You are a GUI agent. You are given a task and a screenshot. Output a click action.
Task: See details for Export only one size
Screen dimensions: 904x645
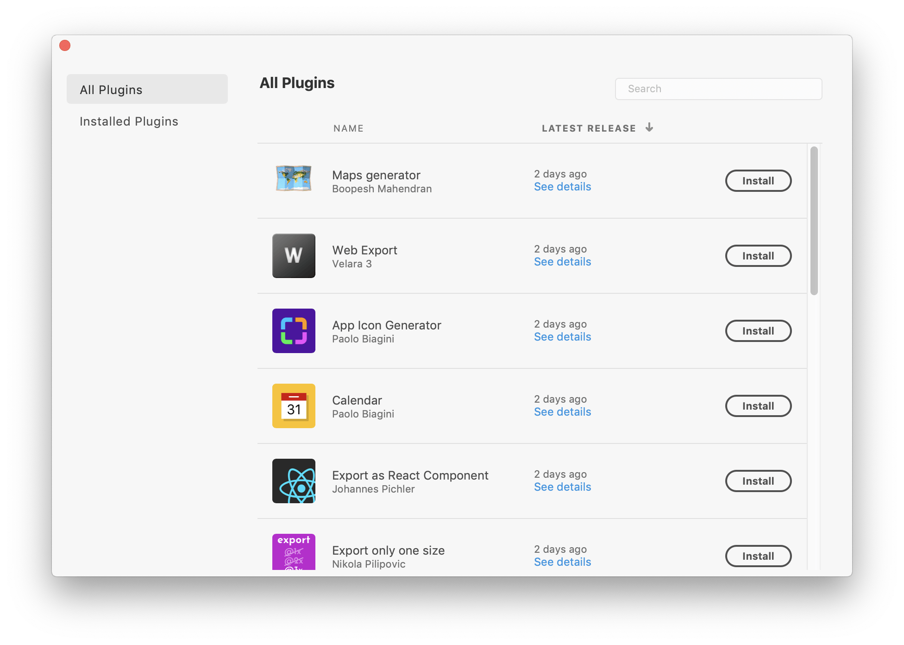pos(562,562)
